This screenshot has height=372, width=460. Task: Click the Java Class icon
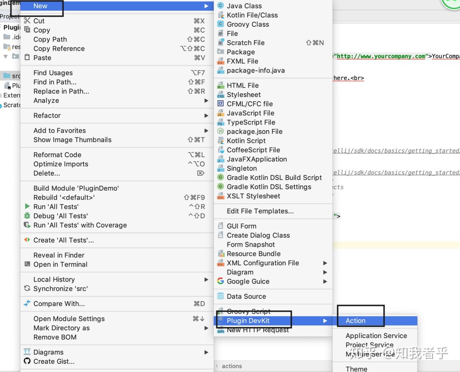coord(220,6)
